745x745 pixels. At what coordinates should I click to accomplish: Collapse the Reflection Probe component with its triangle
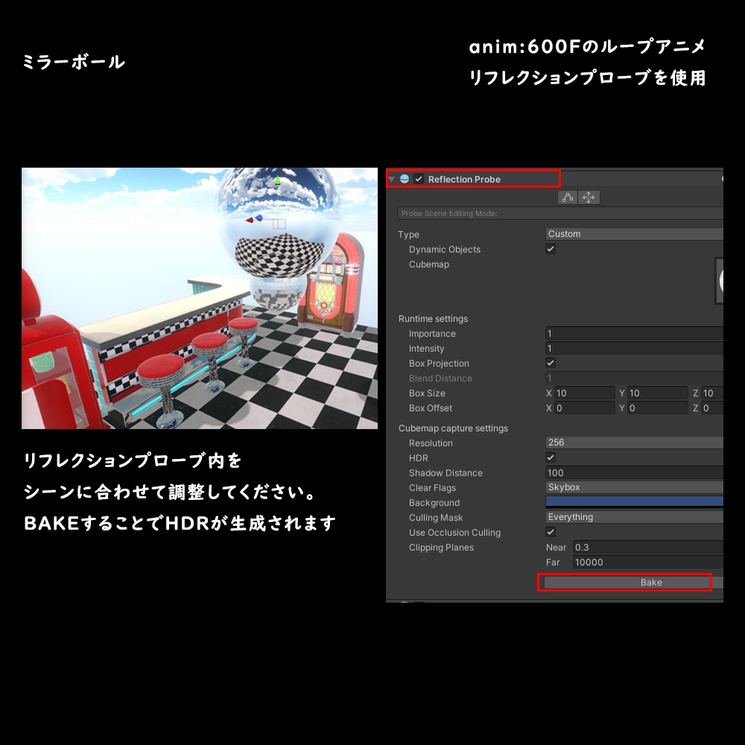pos(391,179)
